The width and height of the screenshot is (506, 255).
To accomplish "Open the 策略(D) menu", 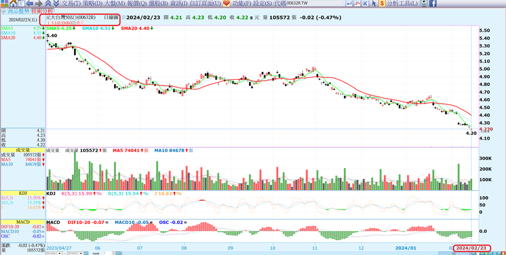I will pos(92,3).
